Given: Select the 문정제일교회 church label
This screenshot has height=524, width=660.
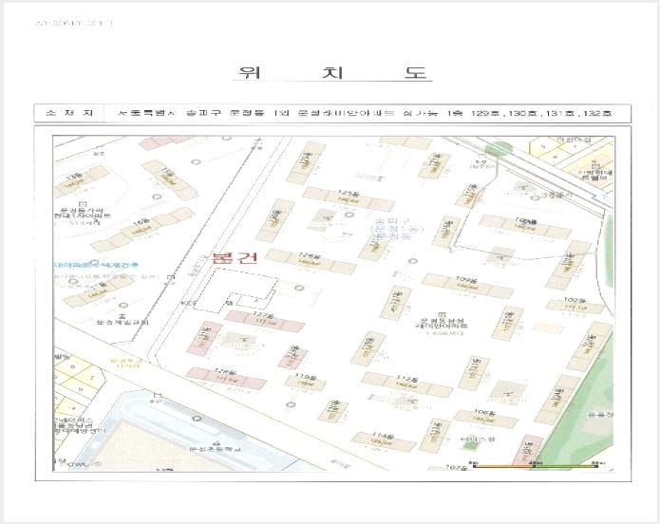Looking at the screenshot, I should [x=123, y=323].
